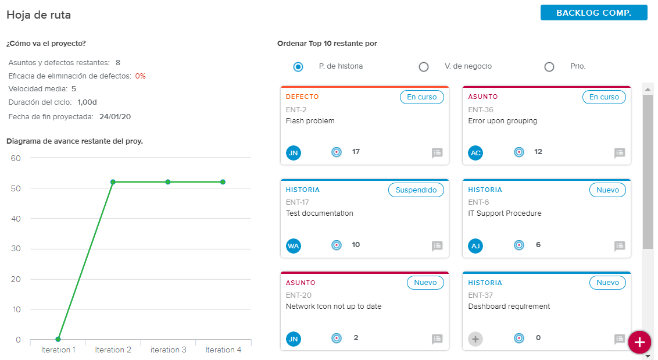Select the P. de historia radio button
Viewport: 658px width, 360px height.
click(298, 67)
